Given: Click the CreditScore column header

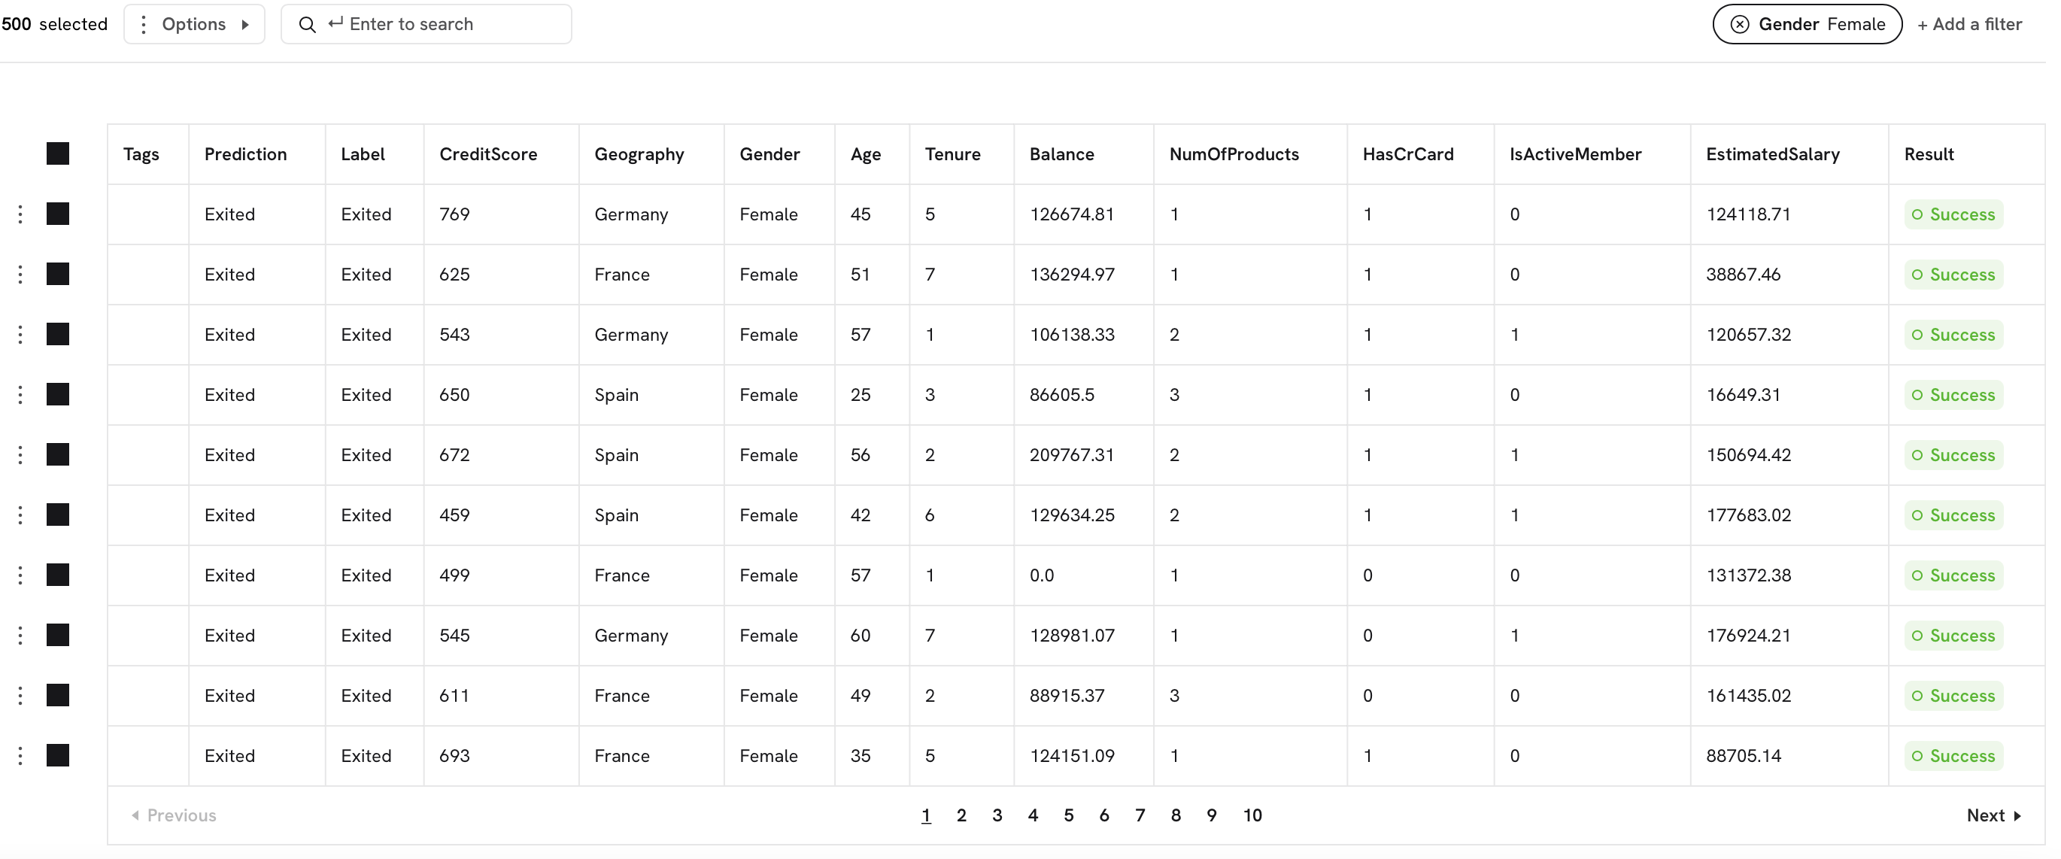Looking at the screenshot, I should (488, 153).
